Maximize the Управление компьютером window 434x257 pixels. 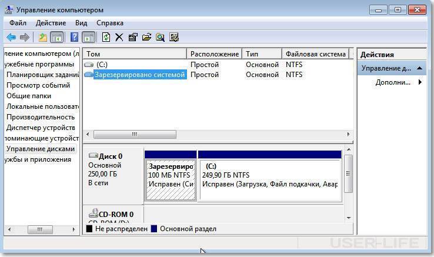pos(398,10)
